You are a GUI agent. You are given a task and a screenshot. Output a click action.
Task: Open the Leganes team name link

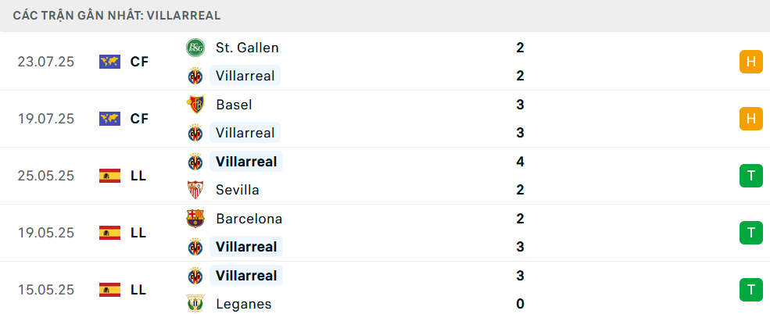pos(244,304)
